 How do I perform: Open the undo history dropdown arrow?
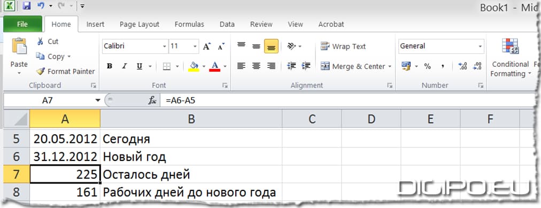tap(50, 6)
